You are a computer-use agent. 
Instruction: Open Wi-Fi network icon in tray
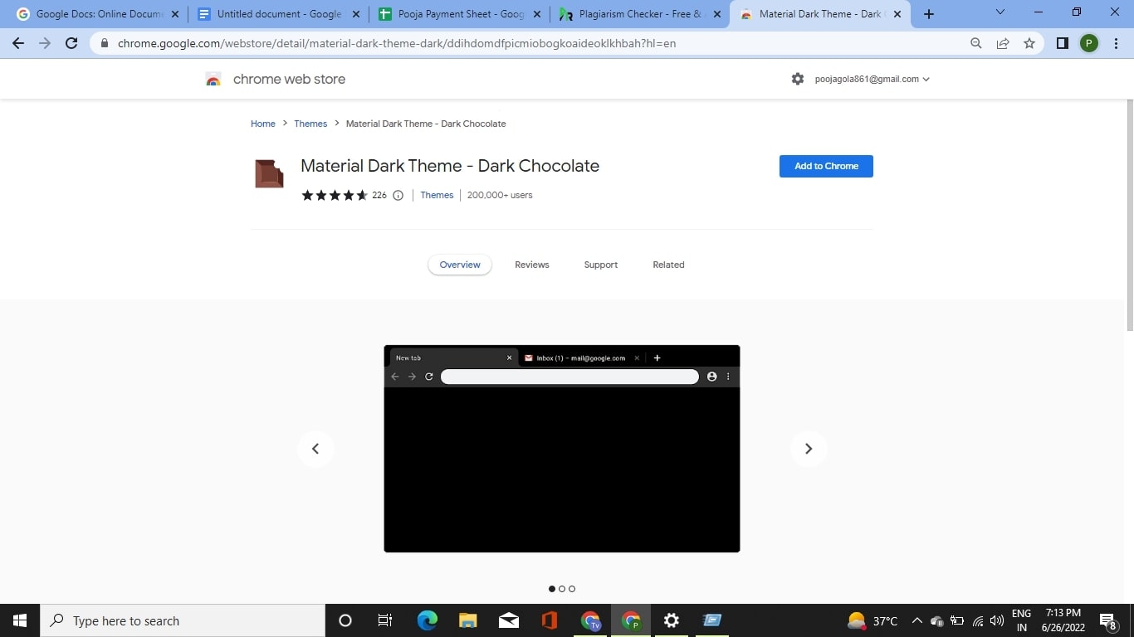click(978, 620)
